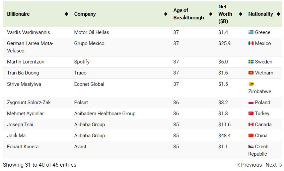Image resolution: width=284 pixels, height=171 pixels.
Task: Sort by Company column sort arrows
Action: 166,14
